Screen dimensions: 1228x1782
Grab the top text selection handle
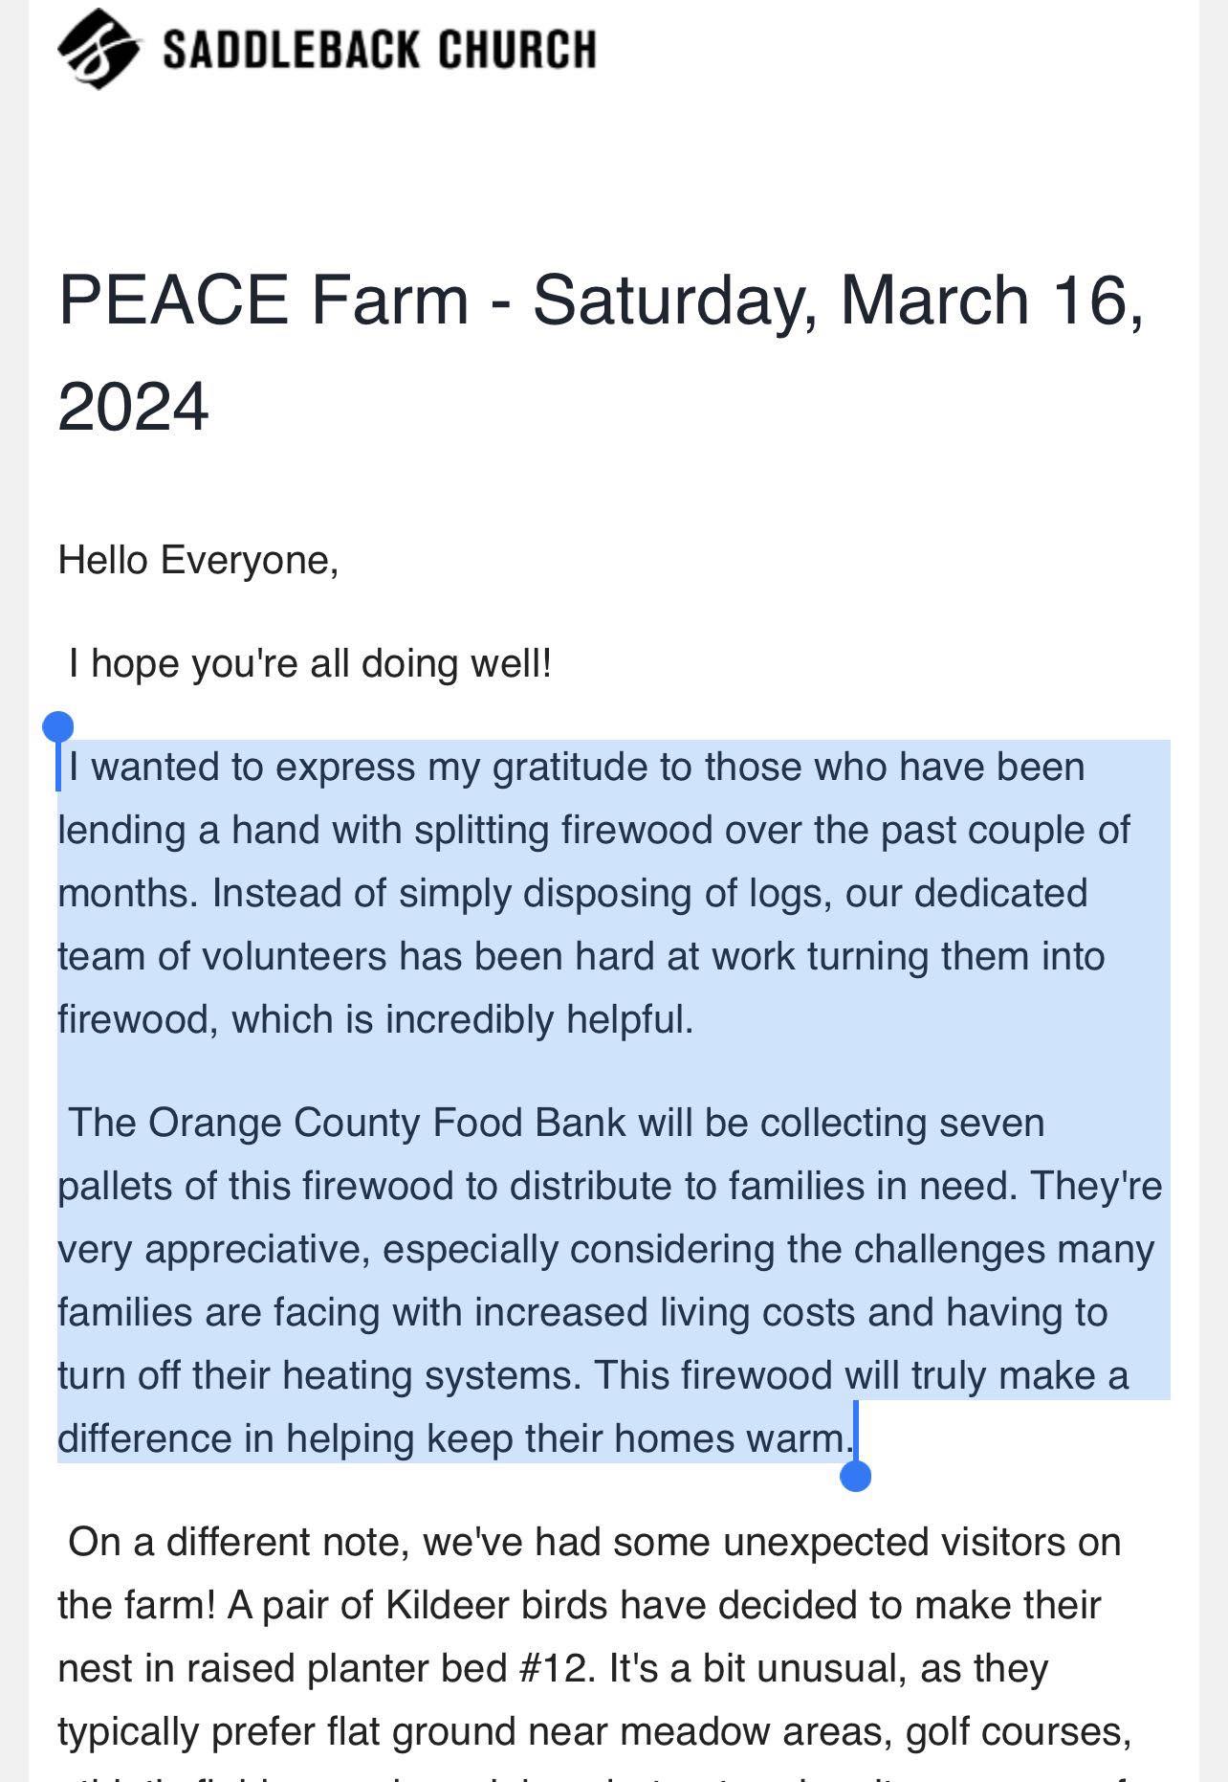coord(58,727)
